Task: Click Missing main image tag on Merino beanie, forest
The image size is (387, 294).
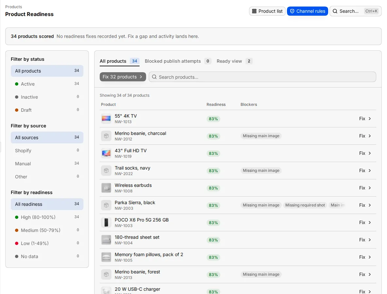Action: (x=261, y=274)
